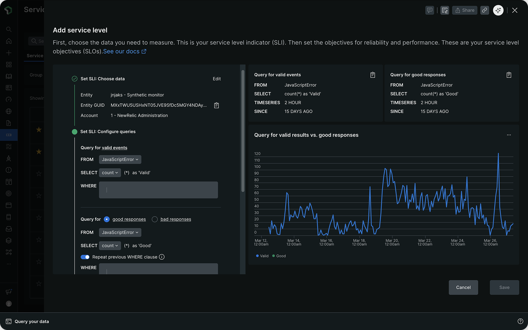Open FROM dropdown in good responses query
The width and height of the screenshot is (528, 330).
(x=120, y=232)
